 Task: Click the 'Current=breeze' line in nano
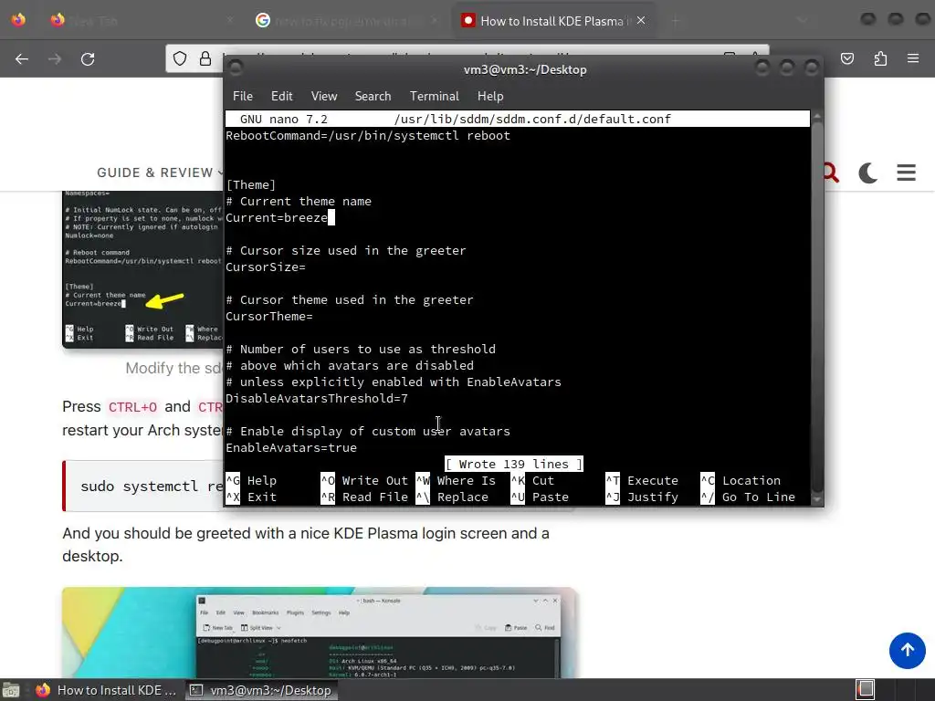(x=277, y=217)
